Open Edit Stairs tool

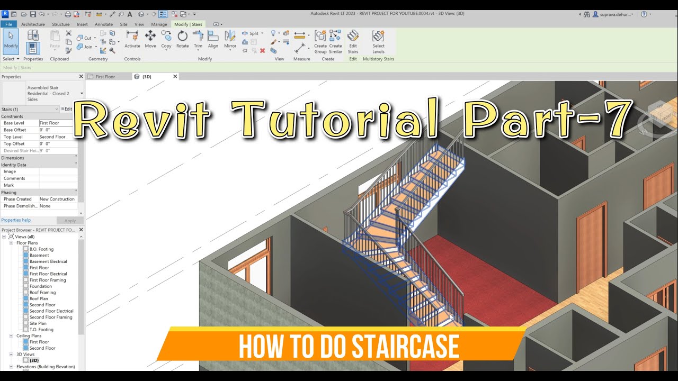point(353,42)
